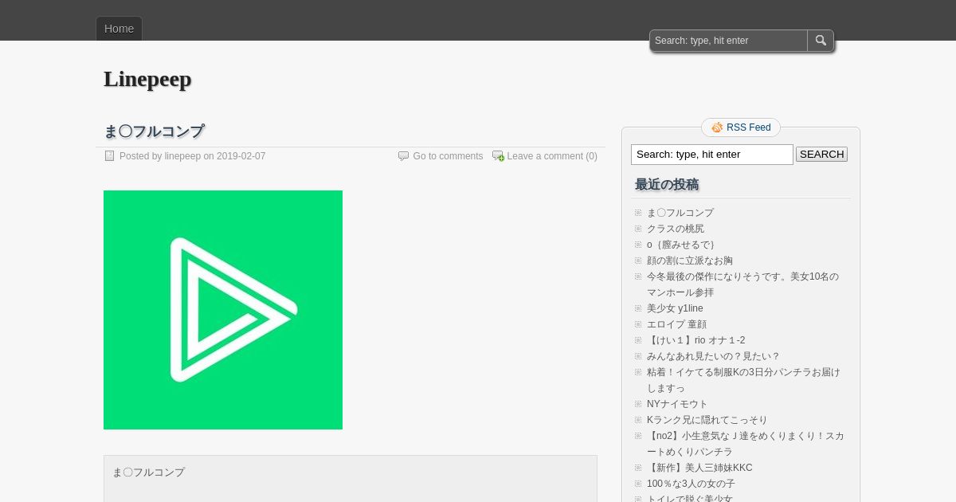Click the orange RSS feed icon
This screenshot has height=502, width=956.
pos(717,127)
